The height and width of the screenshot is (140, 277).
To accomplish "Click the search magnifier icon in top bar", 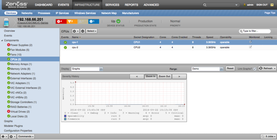I will (205, 5).
